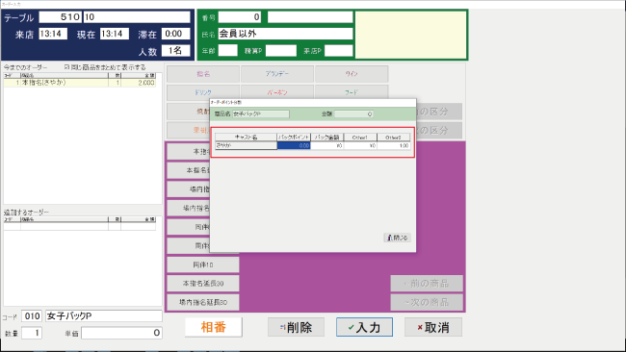The image size is (626, 352).
Task: Click the 来店P field
Action: point(339,51)
